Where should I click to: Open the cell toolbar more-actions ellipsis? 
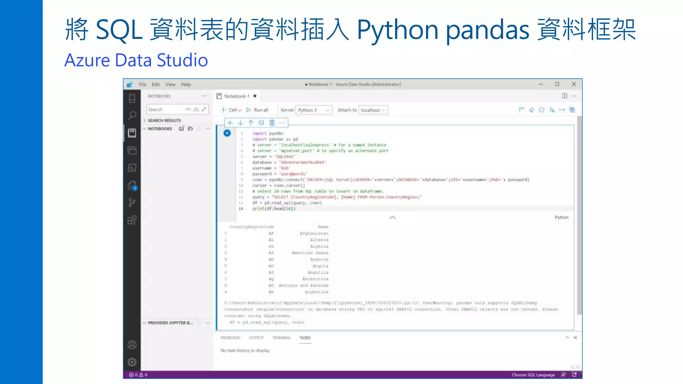pyautogui.click(x=282, y=123)
